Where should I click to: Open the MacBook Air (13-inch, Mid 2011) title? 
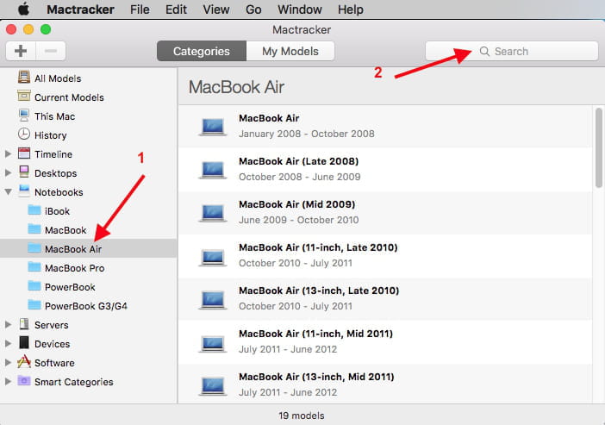[x=316, y=377]
